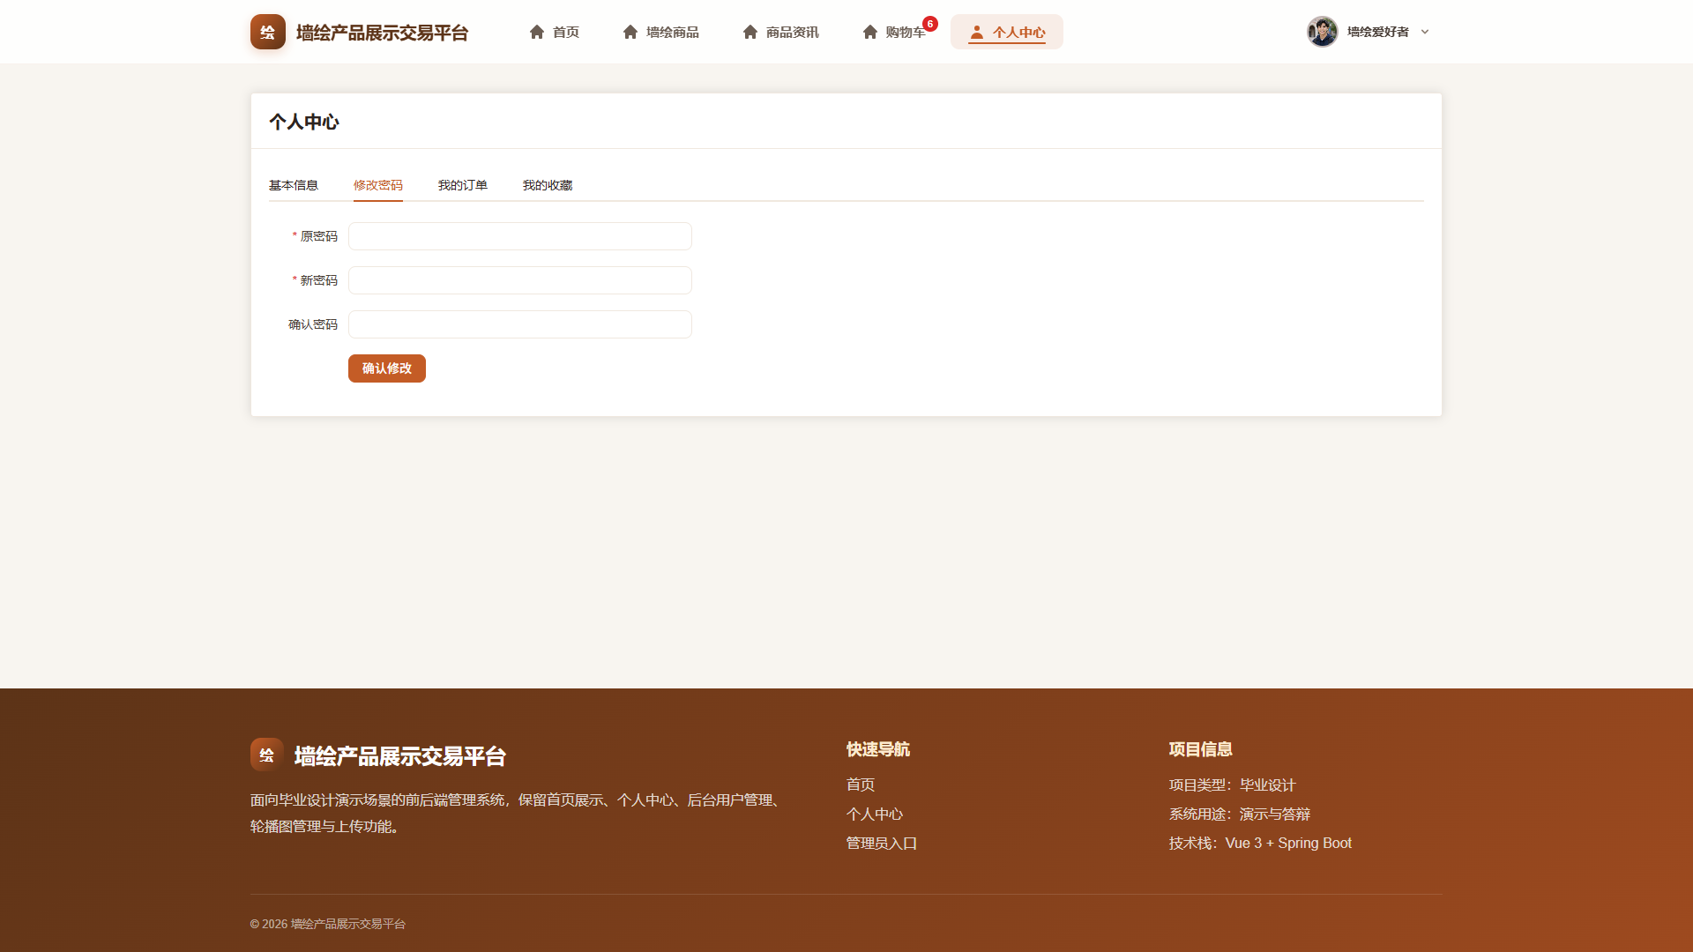This screenshot has height=952, width=1693.
Task: Click the header logo icon 绘
Action: [x=267, y=32]
